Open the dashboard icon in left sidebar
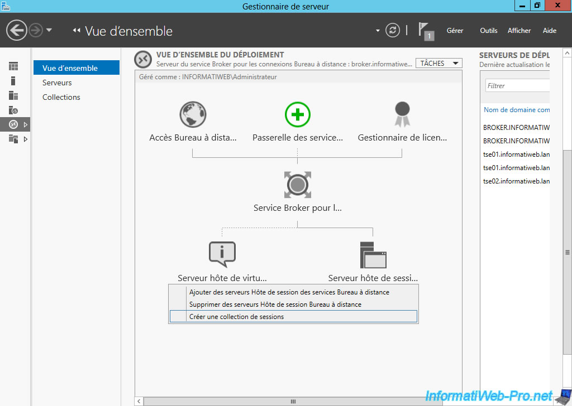572x406 pixels. click(13, 66)
